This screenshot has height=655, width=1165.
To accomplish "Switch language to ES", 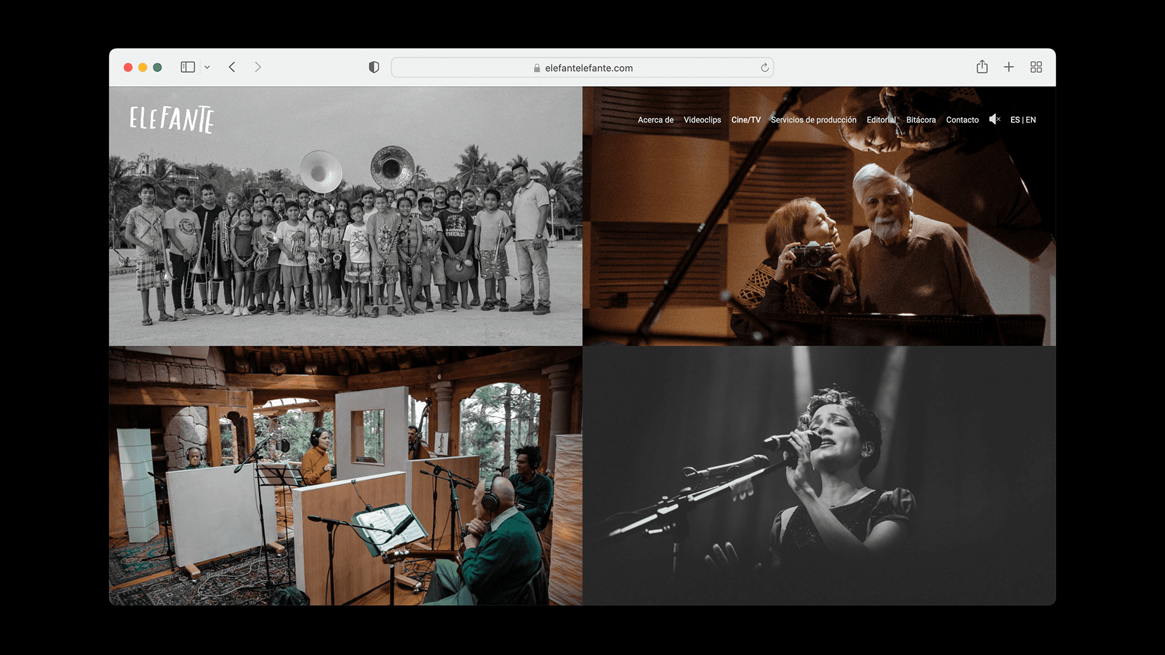I will click(x=1015, y=120).
